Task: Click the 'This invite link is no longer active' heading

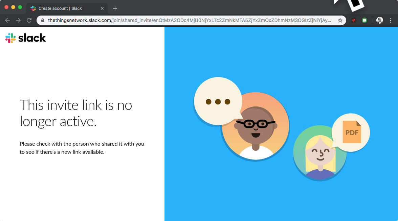Action: [76, 113]
